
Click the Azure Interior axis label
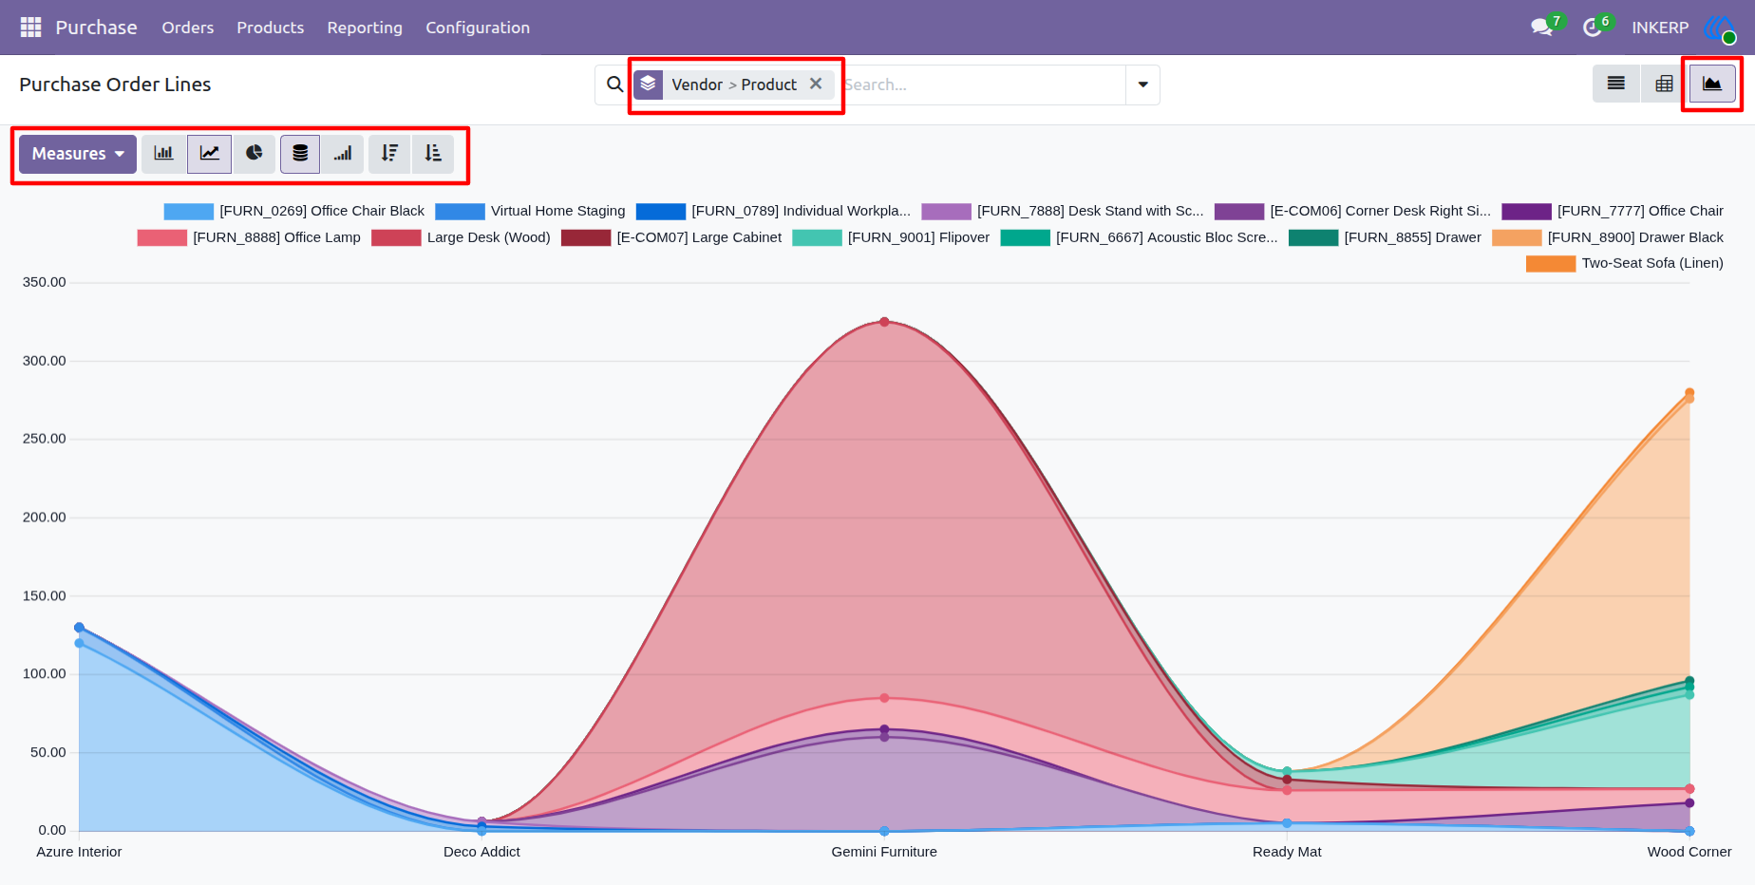click(79, 852)
